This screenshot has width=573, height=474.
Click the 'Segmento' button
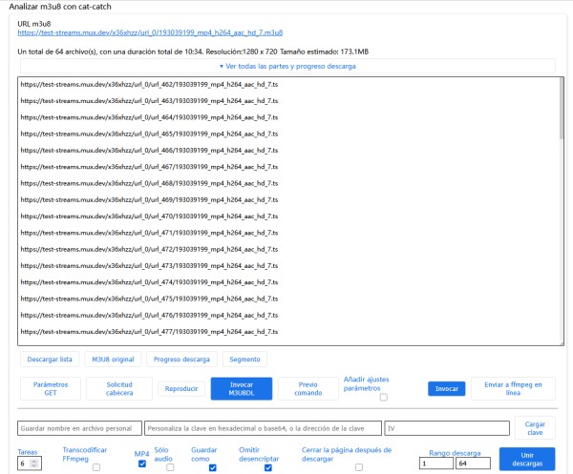[244, 360]
